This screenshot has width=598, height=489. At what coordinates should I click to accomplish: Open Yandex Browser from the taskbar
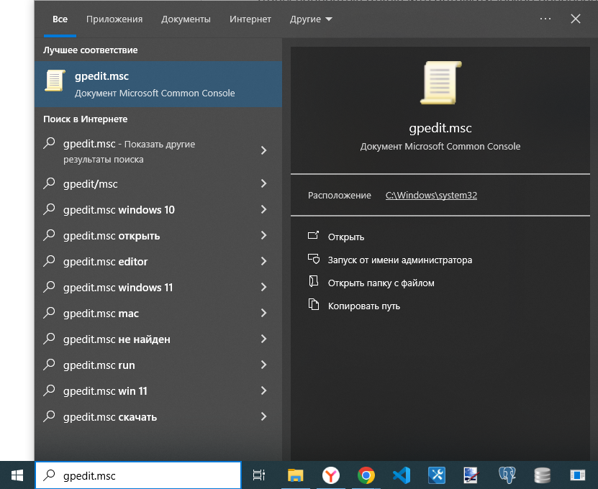click(x=330, y=475)
